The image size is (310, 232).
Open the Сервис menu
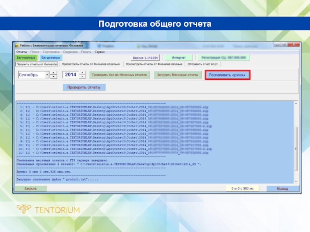coord(100,52)
